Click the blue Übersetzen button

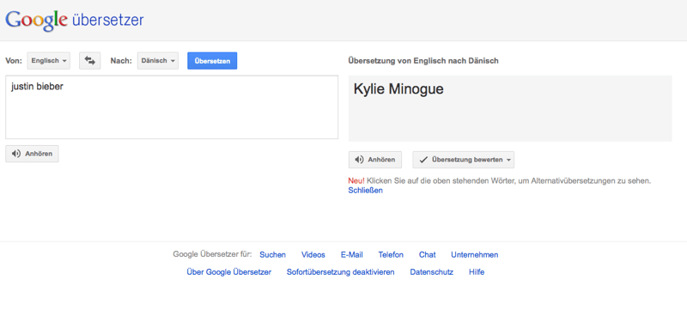click(212, 61)
